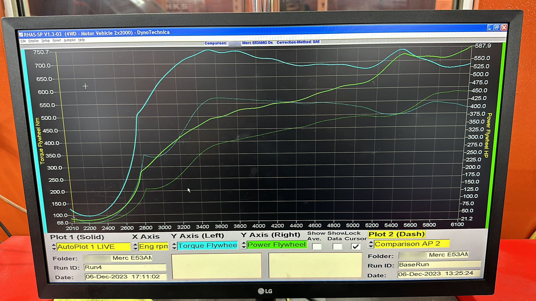The width and height of the screenshot is (536, 301).
Task: Click the 13:25:24 Date field
Action: coord(439,274)
